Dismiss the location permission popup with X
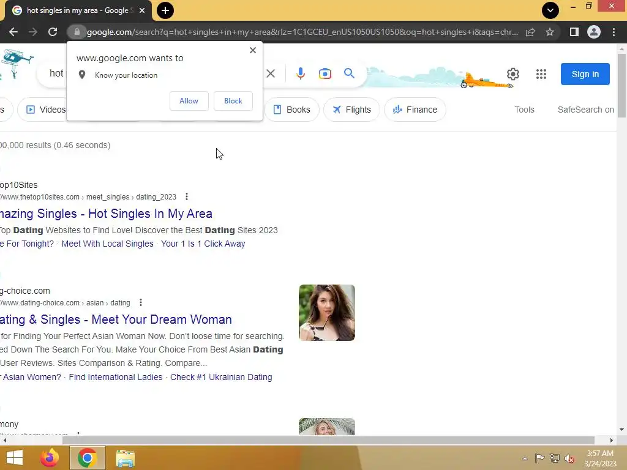The width and height of the screenshot is (627, 470). click(x=253, y=50)
